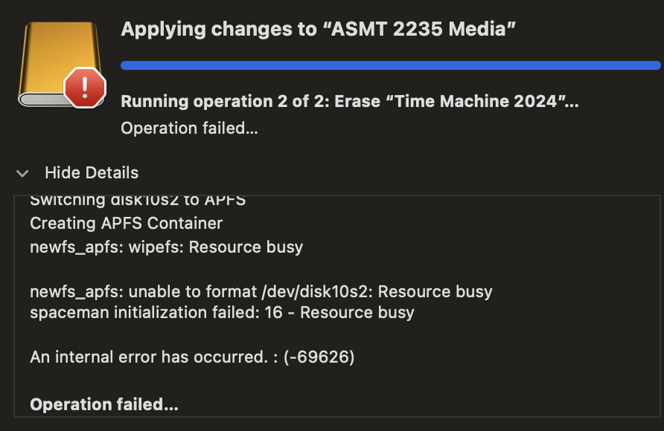The image size is (664, 431).
Task: Select the Creating APFS Container log line
Action: pyautogui.click(x=126, y=223)
